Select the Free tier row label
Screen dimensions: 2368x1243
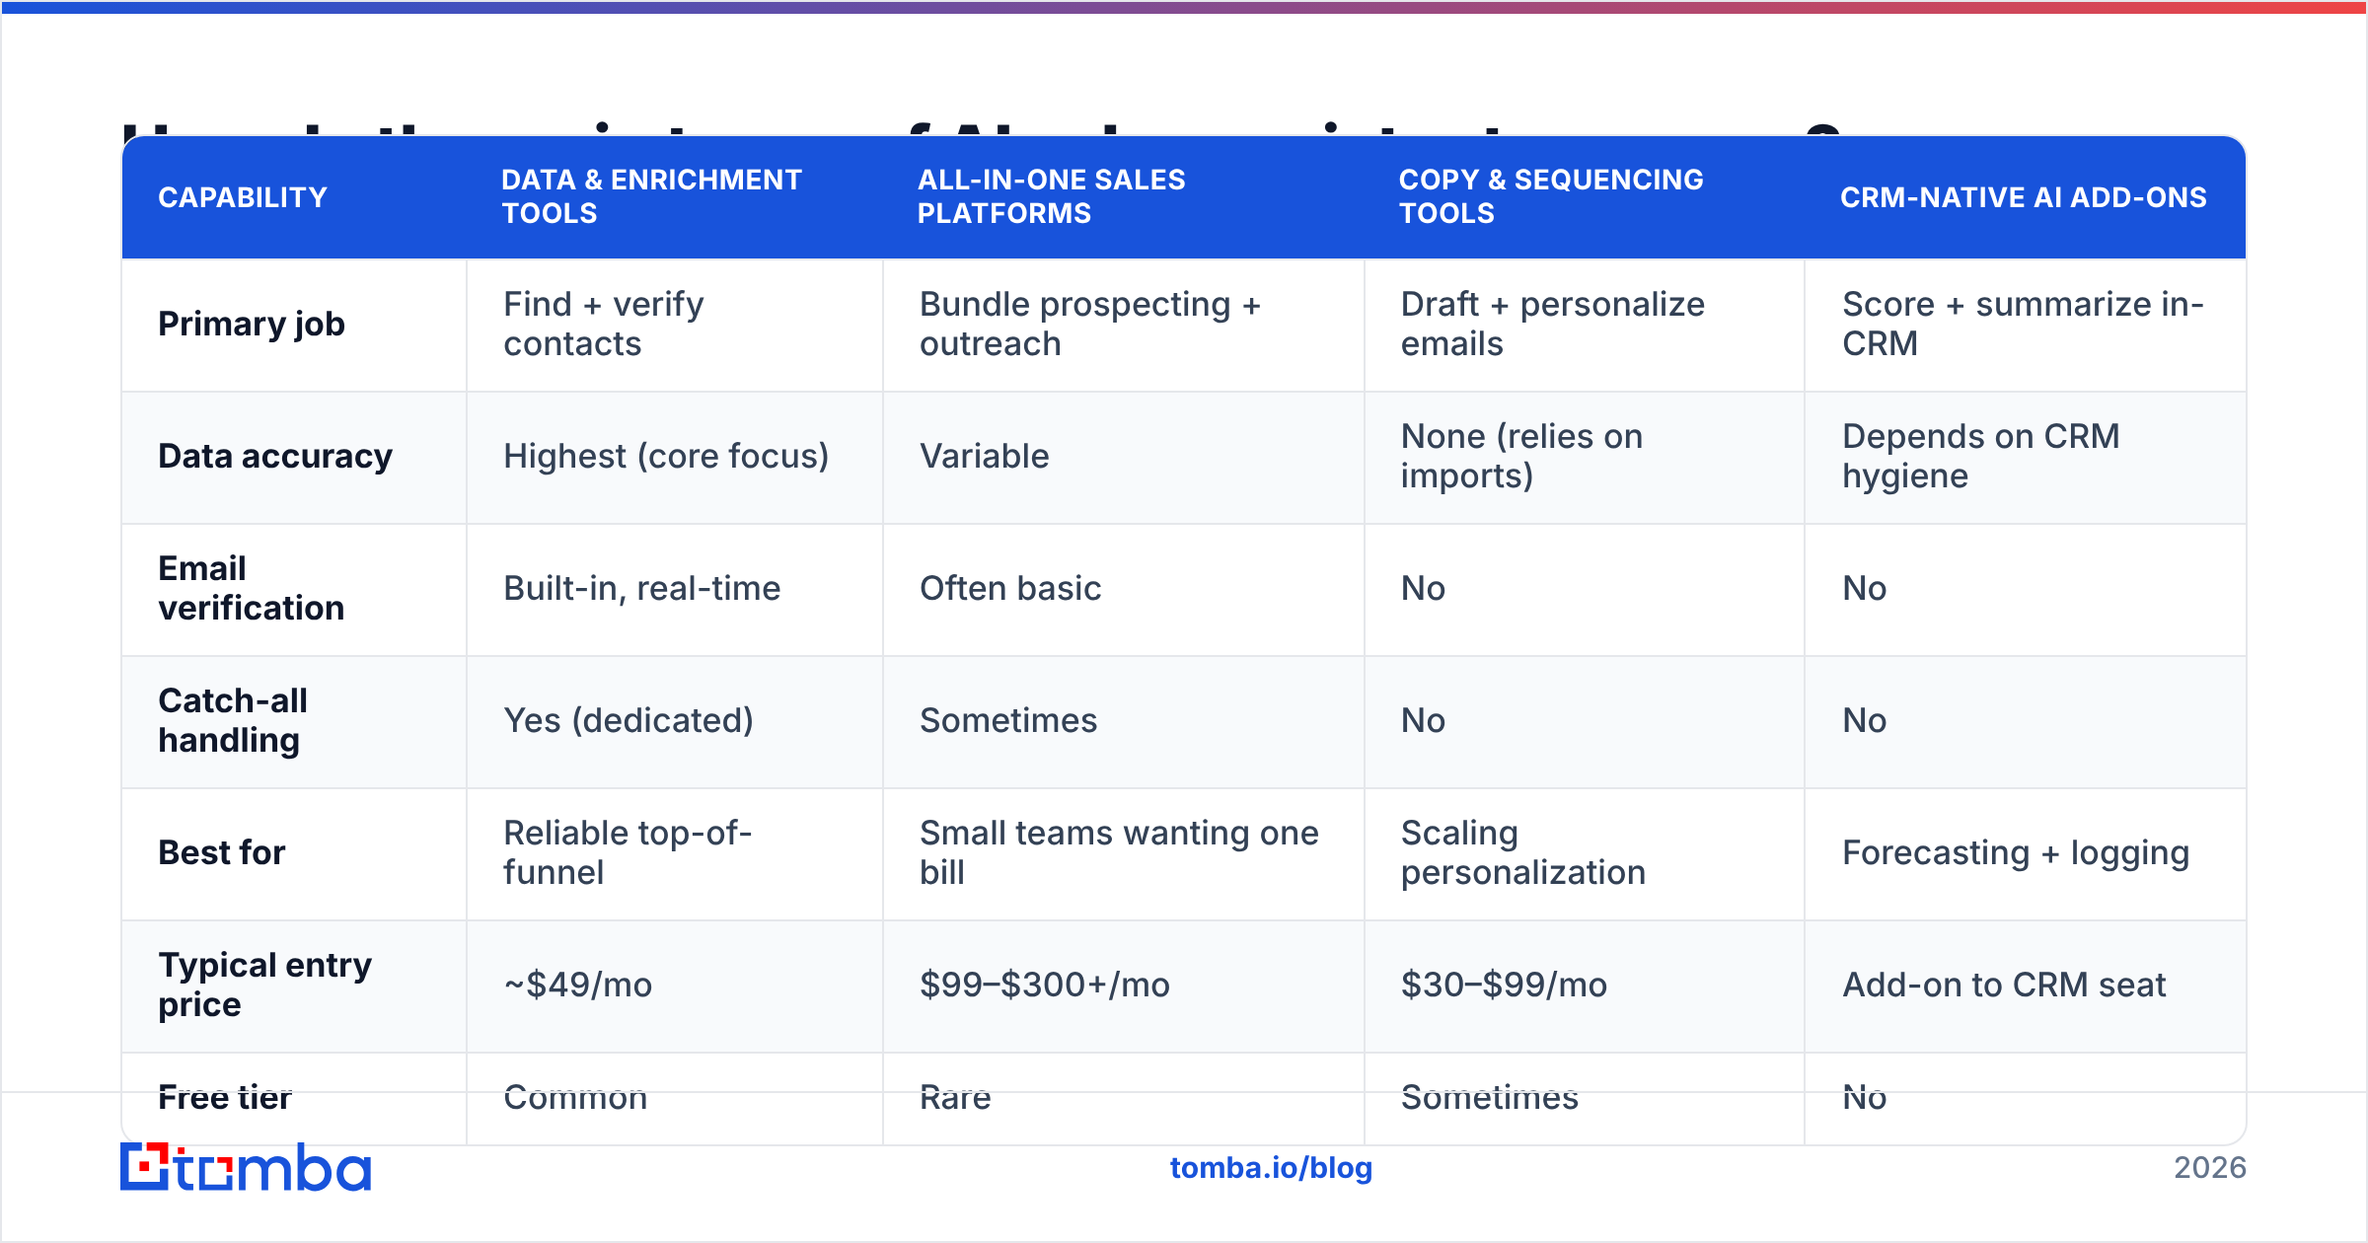click(x=225, y=1097)
